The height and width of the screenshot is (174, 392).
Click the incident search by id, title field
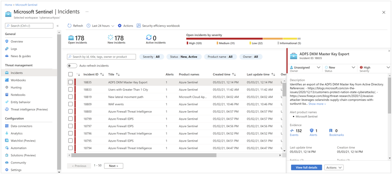[x=101, y=57]
